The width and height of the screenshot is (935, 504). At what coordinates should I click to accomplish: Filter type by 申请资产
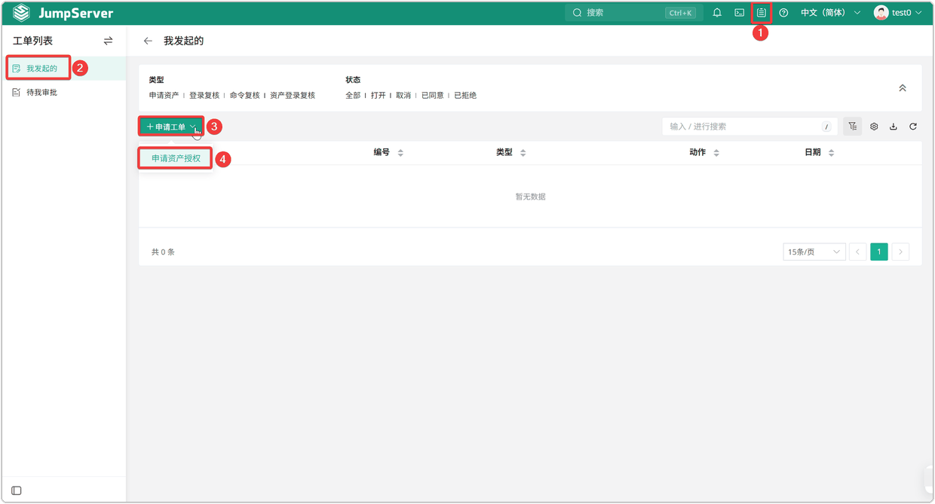[x=164, y=96]
